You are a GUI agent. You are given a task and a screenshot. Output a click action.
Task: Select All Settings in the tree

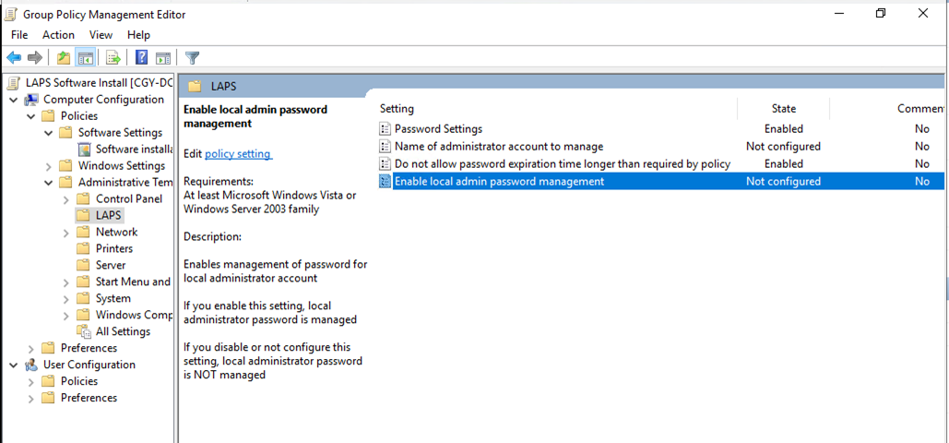[x=123, y=331]
